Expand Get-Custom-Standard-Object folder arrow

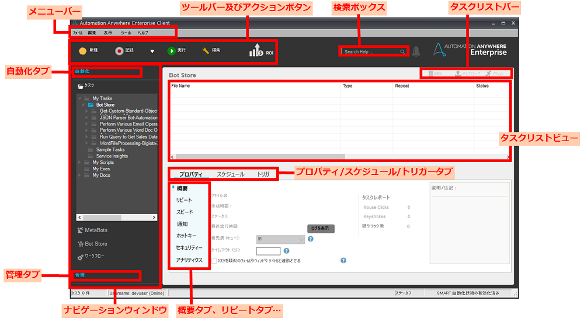pyautogui.click(x=87, y=111)
